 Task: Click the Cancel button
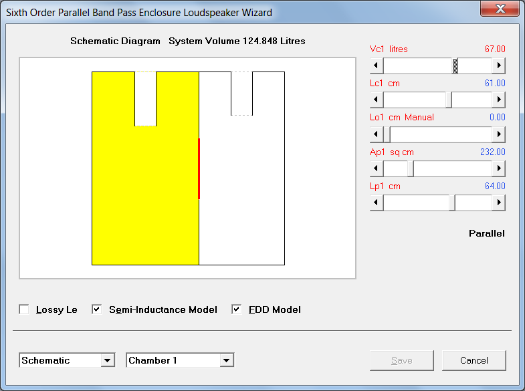click(474, 360)
